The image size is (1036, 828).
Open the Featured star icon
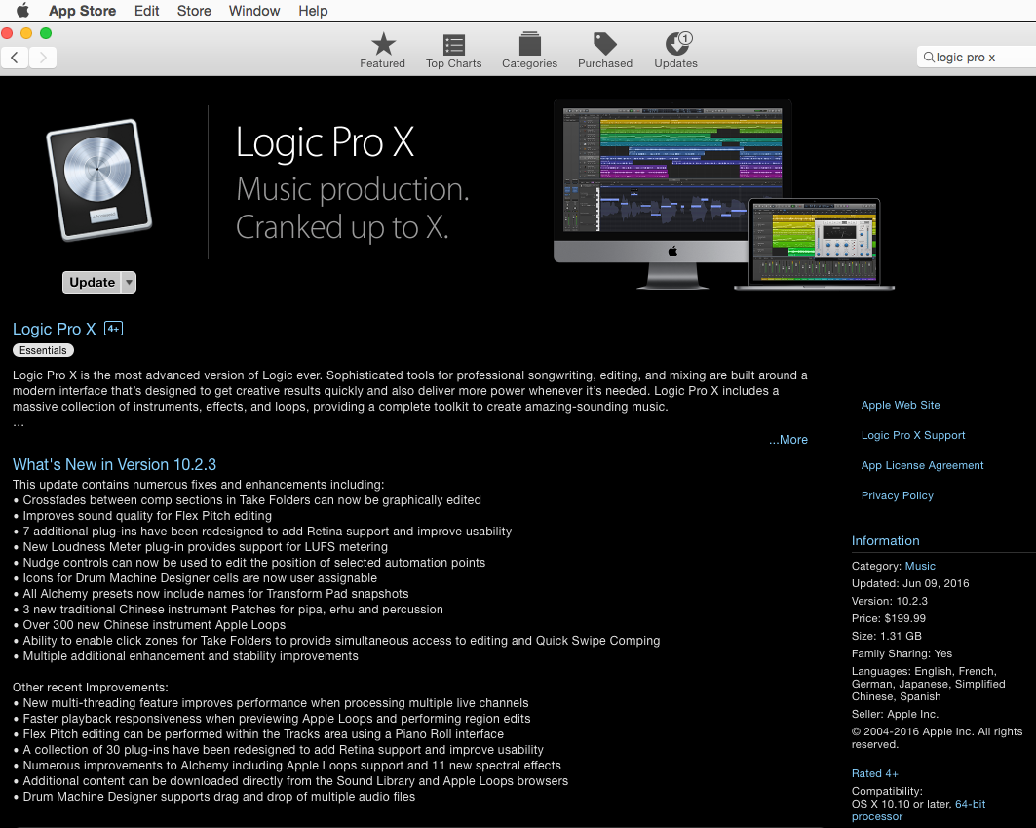(383, 45)
